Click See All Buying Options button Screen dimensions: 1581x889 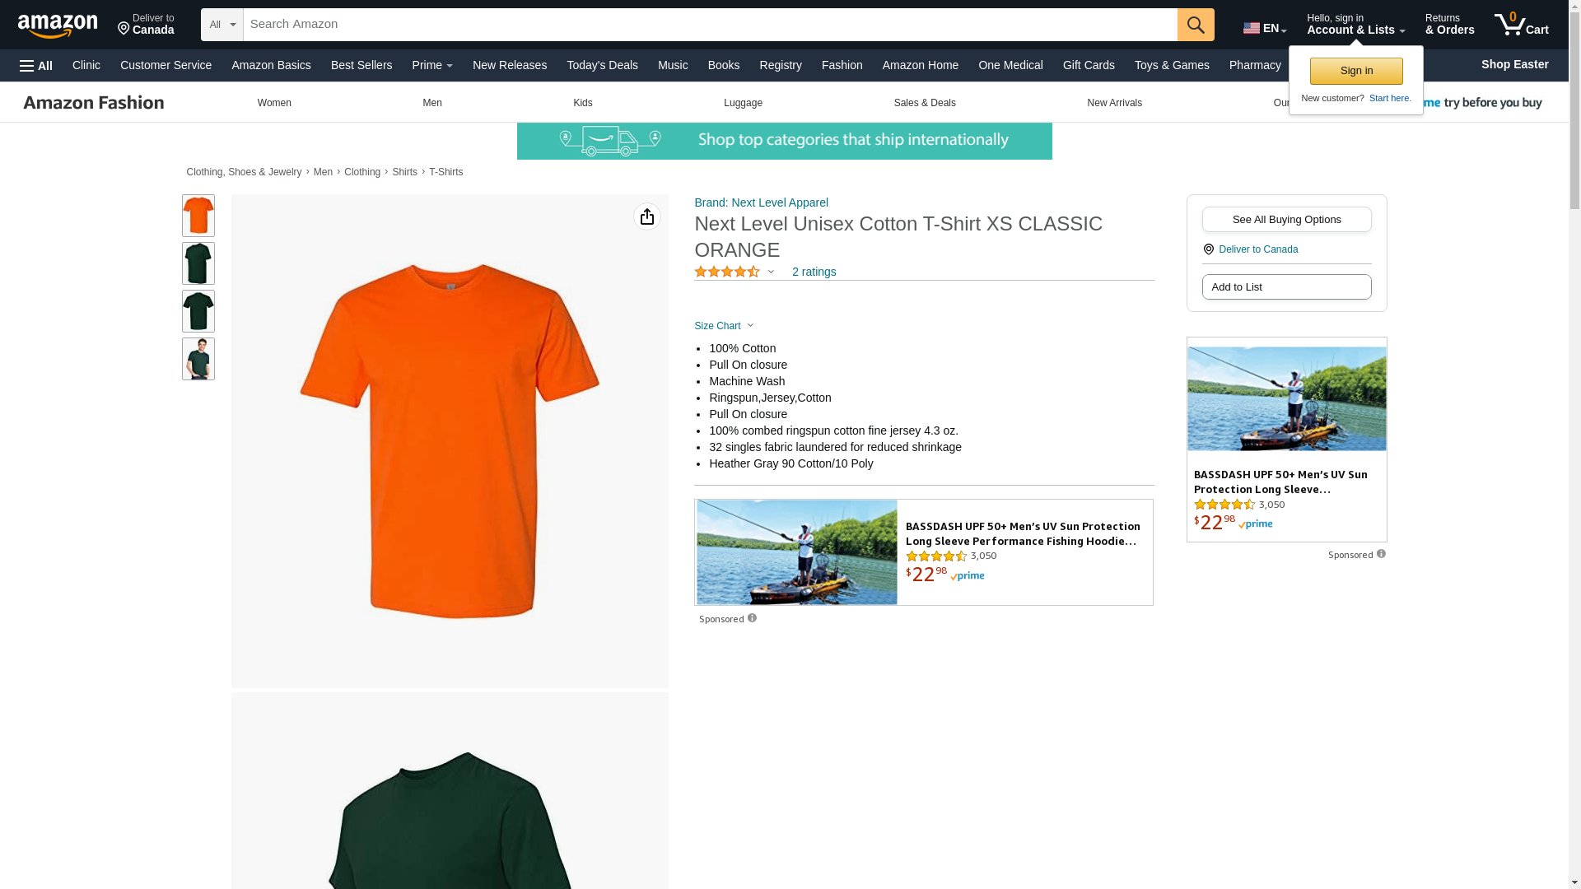tap(1285, 220)
